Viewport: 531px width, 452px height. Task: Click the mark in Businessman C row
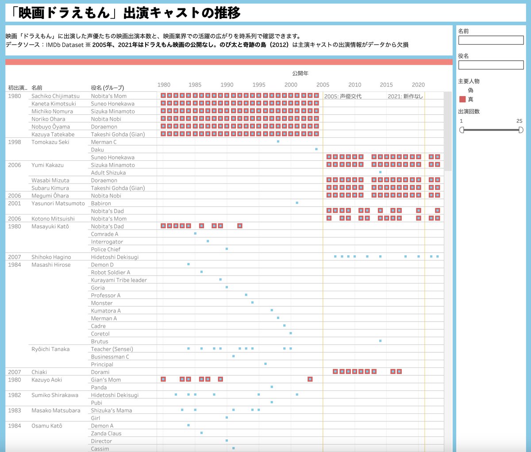(x=233, y=356)
